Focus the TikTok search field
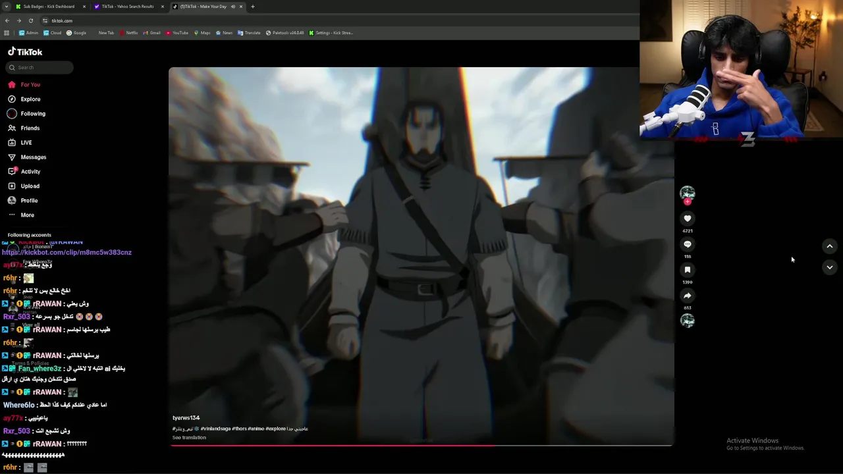The image size is (843, 474). pyautogui.click(x=40, y=67)
